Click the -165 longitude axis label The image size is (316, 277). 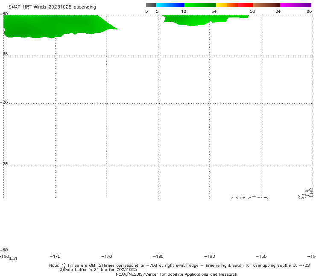click(x=158, y=256)
